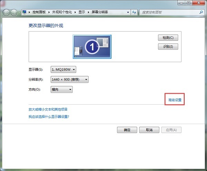This screenshot has width=207, height=171.
Task: Open the 分辨率 1440 × 900 dropdown
Action: pos(70,79)
